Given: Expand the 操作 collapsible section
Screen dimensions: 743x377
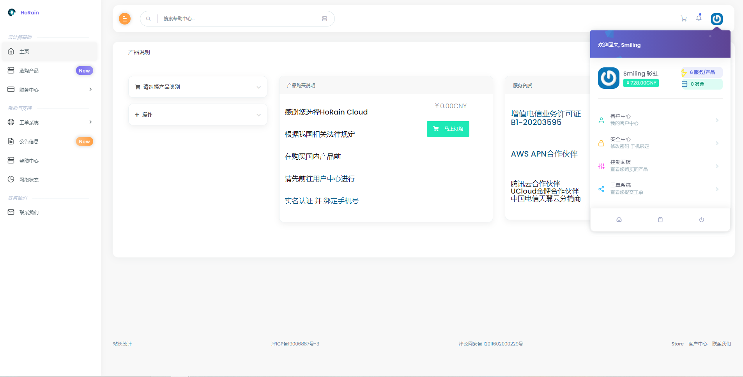Looking at the screenshot, I should click(198, 115).
